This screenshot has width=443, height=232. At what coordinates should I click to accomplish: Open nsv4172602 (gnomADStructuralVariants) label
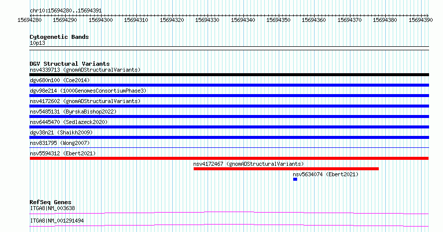point(85,101)
